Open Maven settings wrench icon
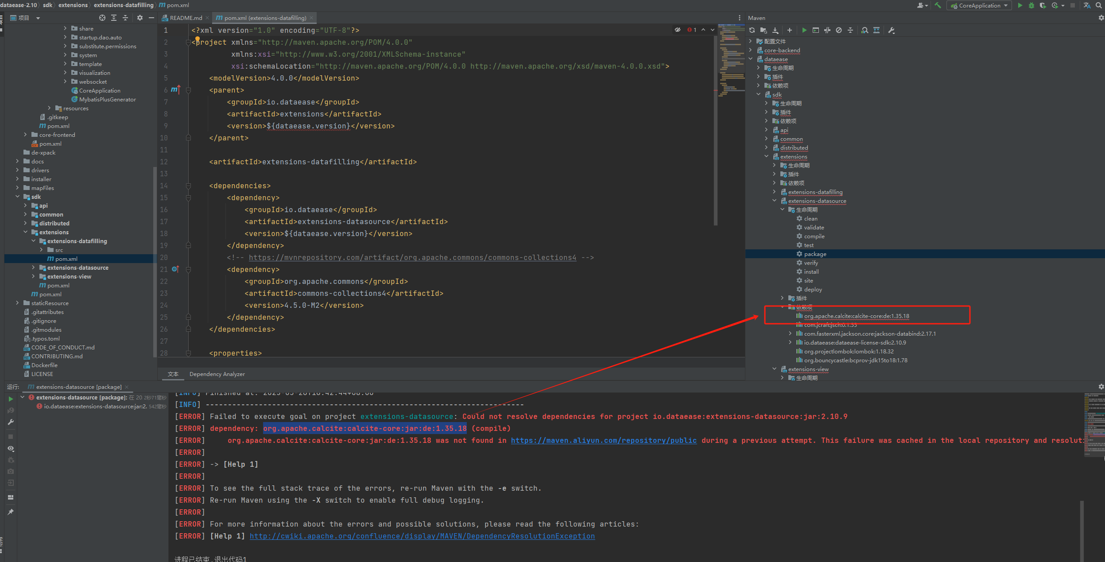 [892, 30]
